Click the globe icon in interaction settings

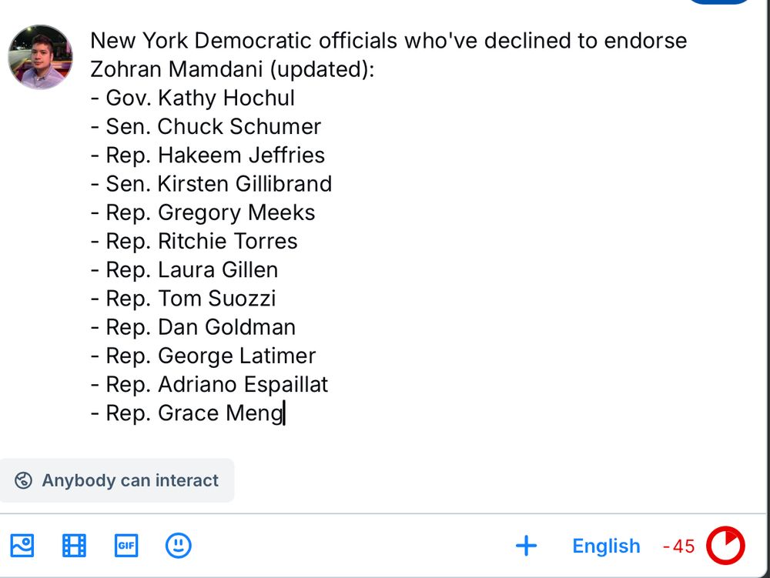point(23,480)
